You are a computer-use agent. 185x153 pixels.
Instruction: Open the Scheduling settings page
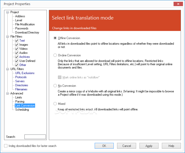[x=22, y=110]
